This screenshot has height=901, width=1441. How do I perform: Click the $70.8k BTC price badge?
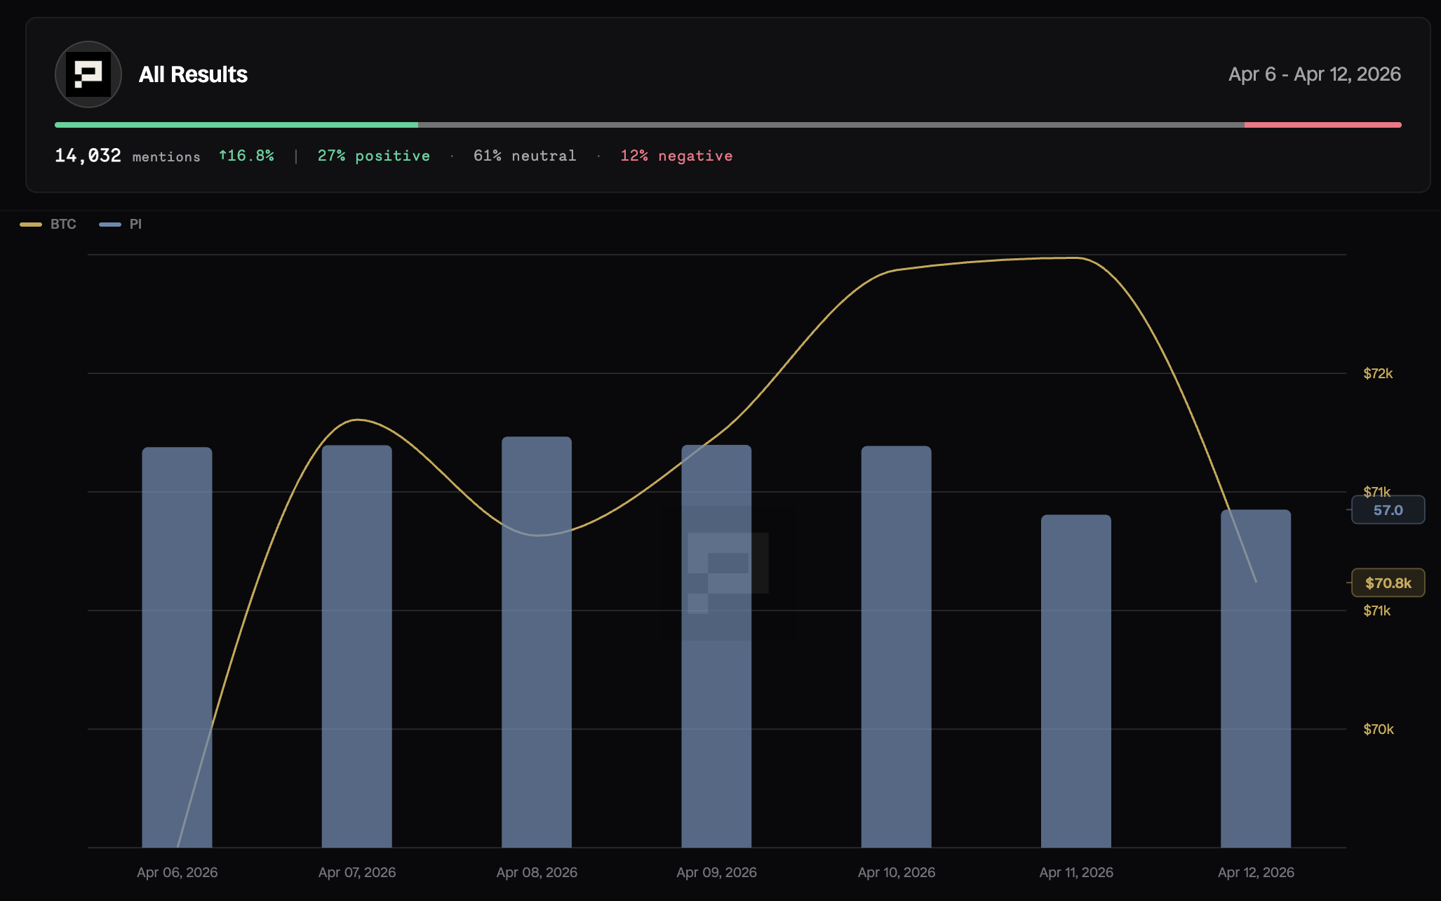[1388, 583]
